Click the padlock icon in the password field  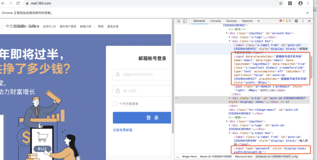(x=118, y=91)
